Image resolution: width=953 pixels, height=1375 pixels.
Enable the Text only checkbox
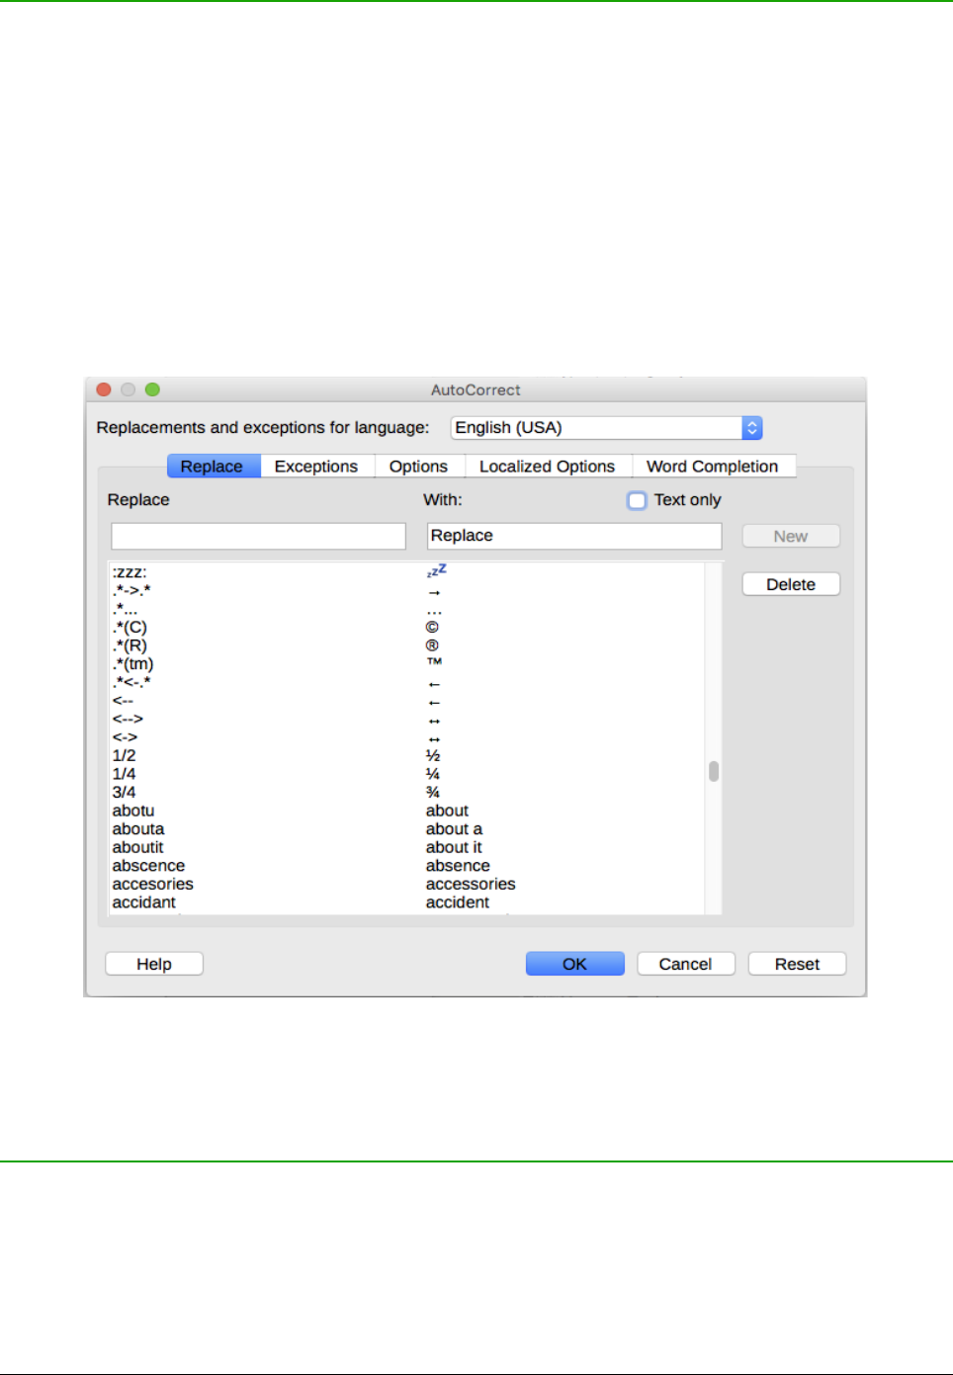pos(637,500)
